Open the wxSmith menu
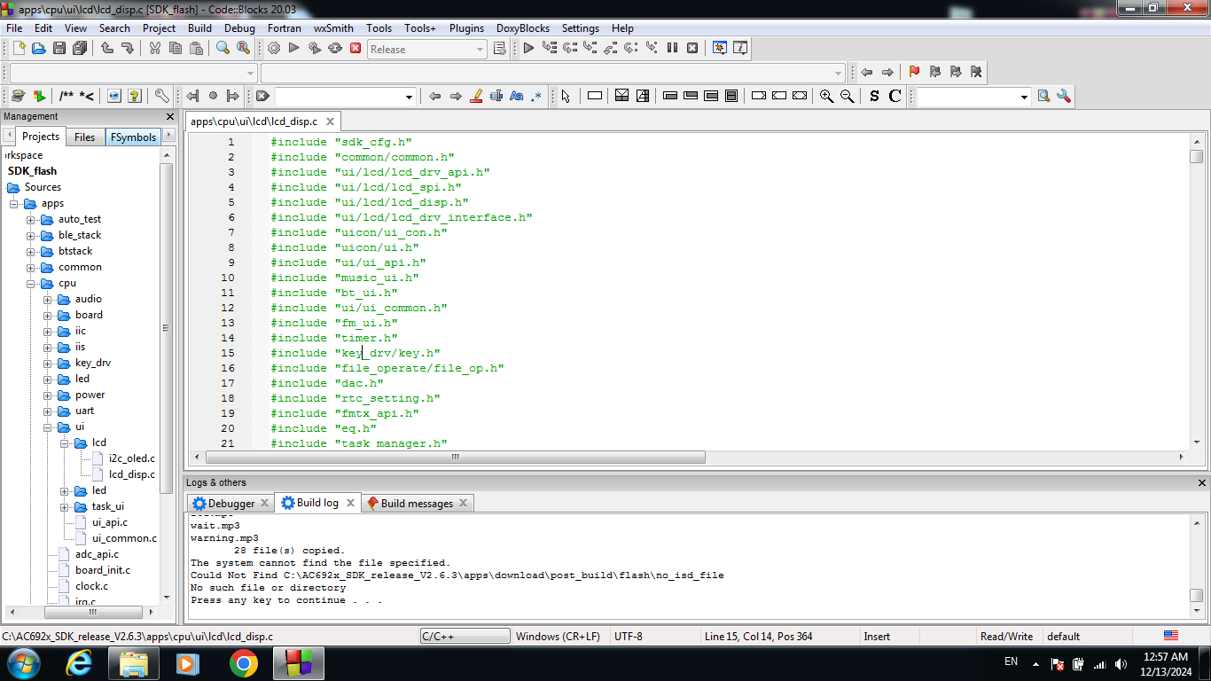The height and width of the screenshot is (681, 1211). 333,27
